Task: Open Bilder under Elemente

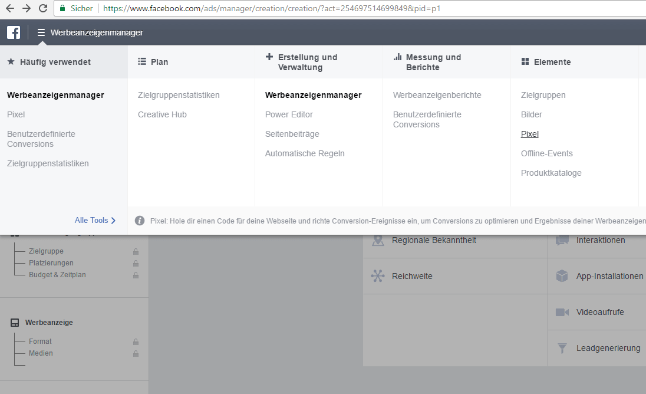Action: (532, 114)
